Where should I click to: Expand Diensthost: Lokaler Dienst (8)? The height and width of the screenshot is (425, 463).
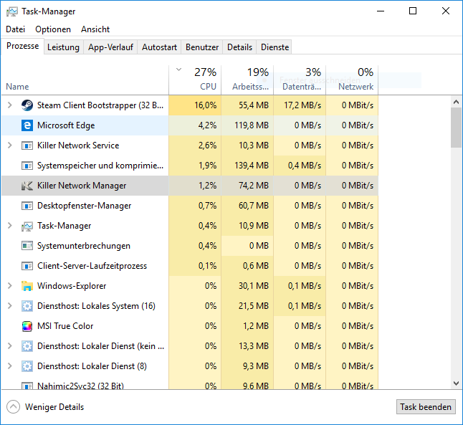(x=10, y=366)
